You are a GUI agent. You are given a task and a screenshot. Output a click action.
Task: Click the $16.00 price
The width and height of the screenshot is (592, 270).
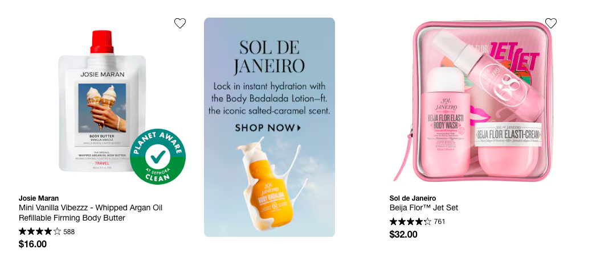coord(32,244)
